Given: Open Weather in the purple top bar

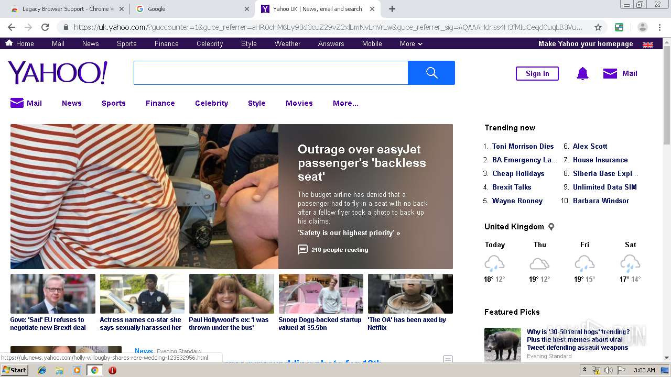Looking at the screenshot, I should tap(287, 43).
